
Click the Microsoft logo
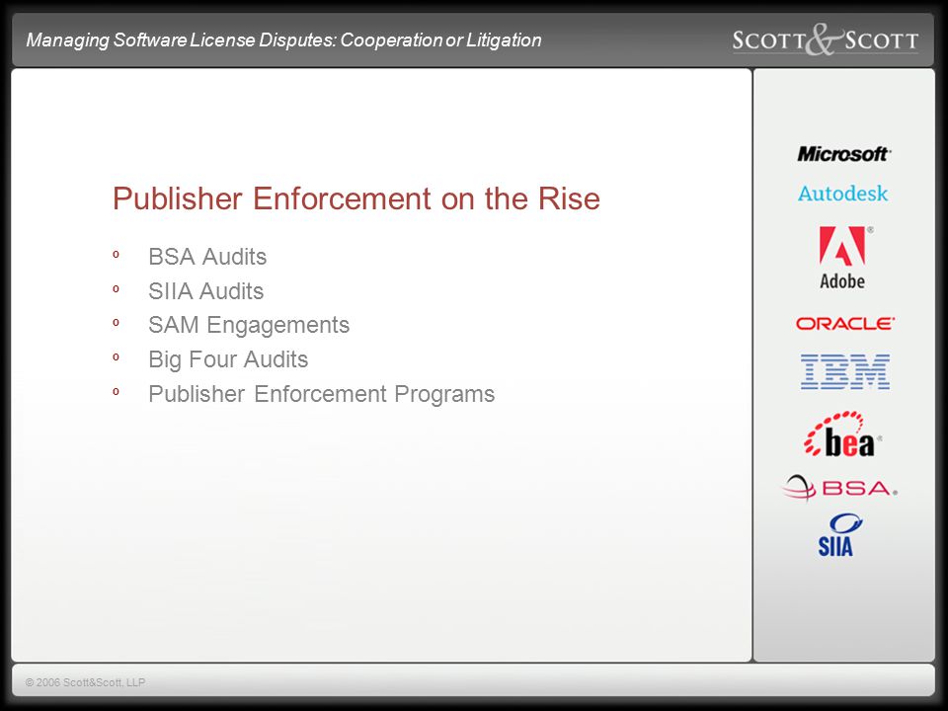(843, 154)
